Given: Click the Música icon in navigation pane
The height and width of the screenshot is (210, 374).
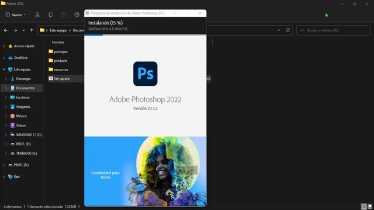Looking at the screenshot, I should (x=12, y=116).
